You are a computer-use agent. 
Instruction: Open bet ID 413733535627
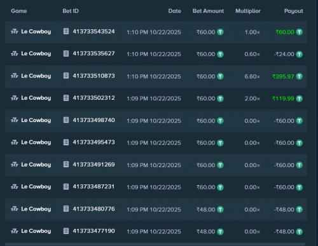93,53
